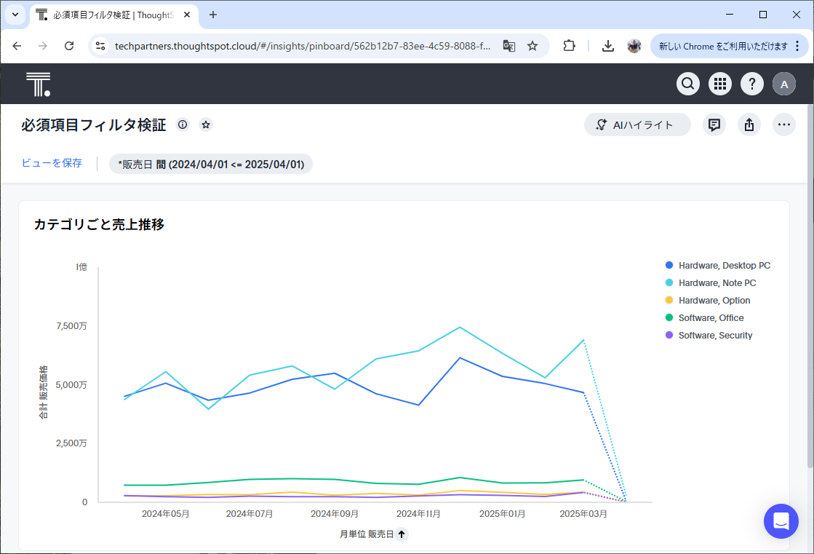
Task: Click the share liveboard icon
Action: click(749, 124)
